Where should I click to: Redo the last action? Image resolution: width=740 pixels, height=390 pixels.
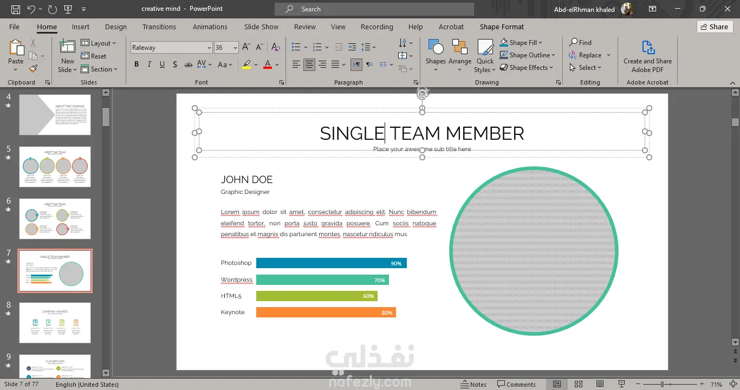coord(52,9)
